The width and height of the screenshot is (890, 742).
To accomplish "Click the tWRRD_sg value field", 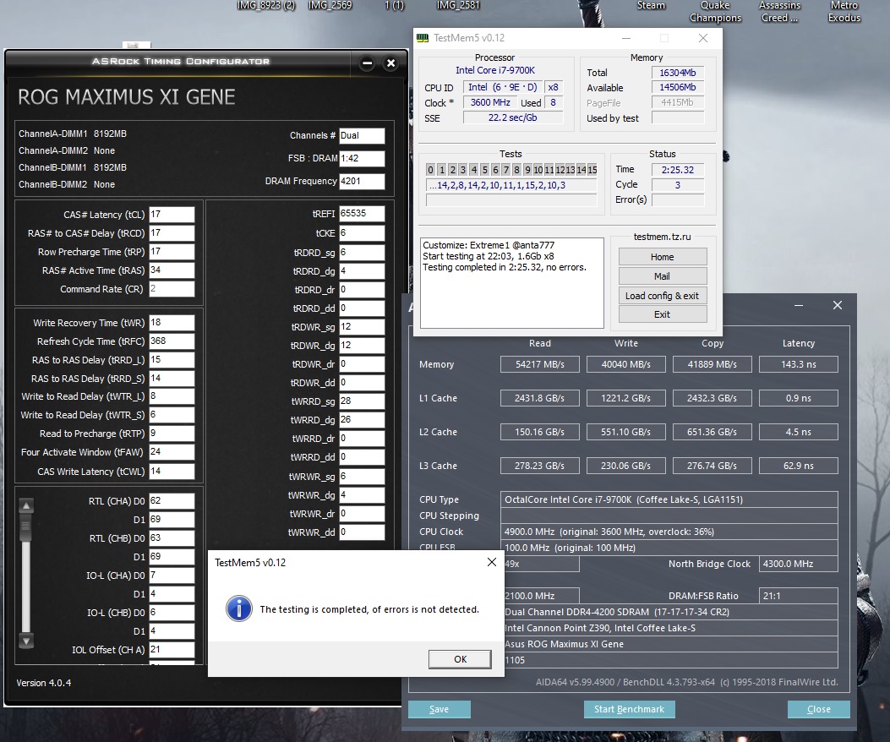I will pos(362,401).
